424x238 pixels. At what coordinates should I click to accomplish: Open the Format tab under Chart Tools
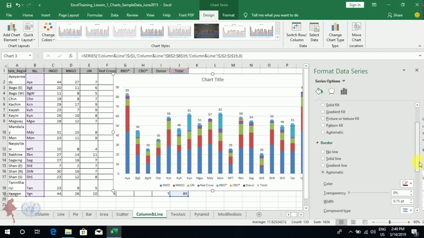229,15
